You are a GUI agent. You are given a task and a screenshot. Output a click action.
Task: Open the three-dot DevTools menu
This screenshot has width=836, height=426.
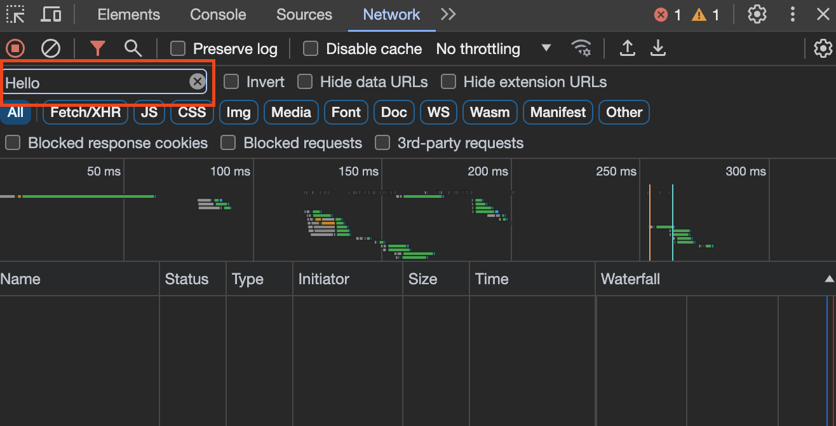tap(792, 14)
